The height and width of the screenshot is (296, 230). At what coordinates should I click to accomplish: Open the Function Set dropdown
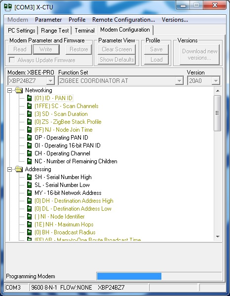pyautogui.click(x=179, y=81)
